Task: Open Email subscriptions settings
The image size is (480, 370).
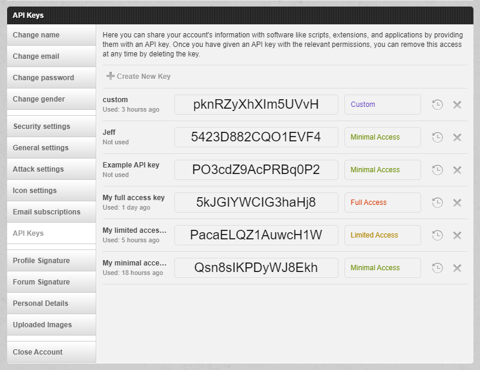Action: coord(51,212)
